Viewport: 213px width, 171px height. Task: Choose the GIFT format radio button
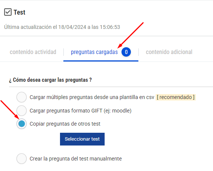pos(21,111)
